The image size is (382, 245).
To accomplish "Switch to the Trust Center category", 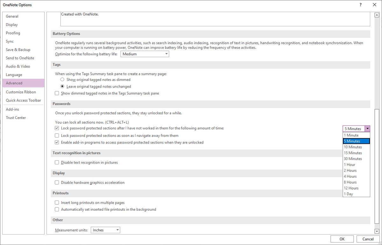I will [16, 117].
